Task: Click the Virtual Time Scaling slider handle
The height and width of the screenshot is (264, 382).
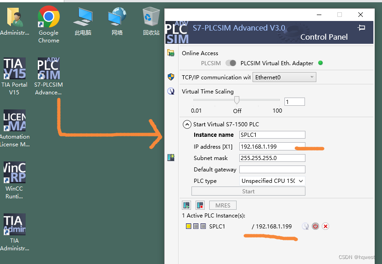Action: 237,100
